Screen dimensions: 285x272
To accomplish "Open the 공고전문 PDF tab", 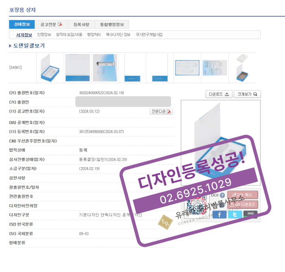I will [x=51, y=24].
